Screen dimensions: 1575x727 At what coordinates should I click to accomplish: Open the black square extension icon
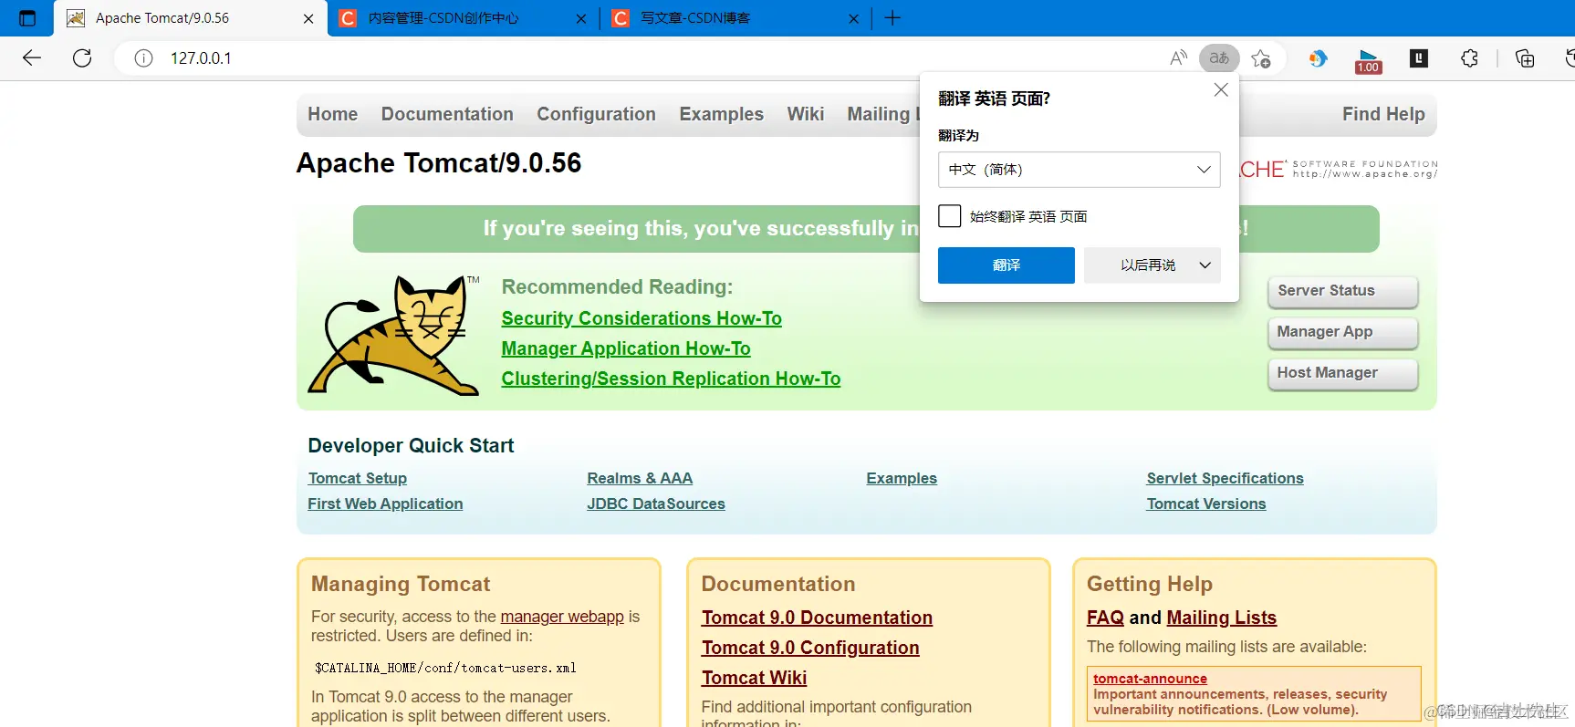(x=1419, y=58)
